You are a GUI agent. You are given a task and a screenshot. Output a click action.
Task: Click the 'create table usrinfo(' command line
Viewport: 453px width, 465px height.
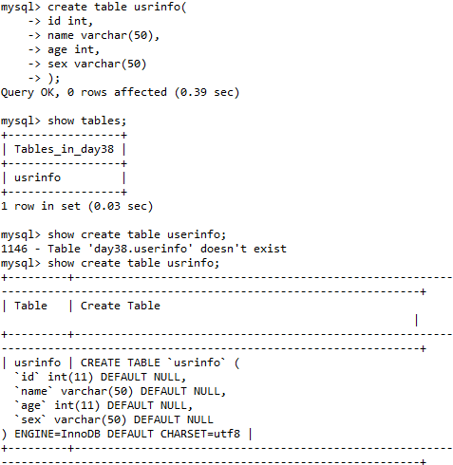[117, 7]
